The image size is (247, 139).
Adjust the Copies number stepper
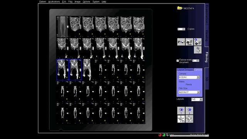coord(181,29)
